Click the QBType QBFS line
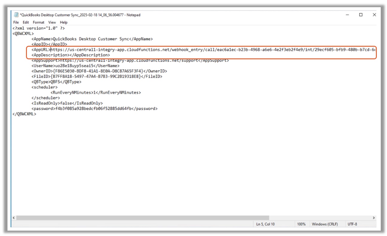This screenshot has height=236, width=387. click(56, 82)
